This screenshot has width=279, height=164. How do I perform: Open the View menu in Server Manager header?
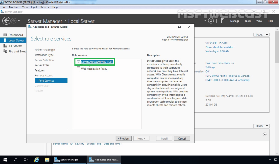259,21
